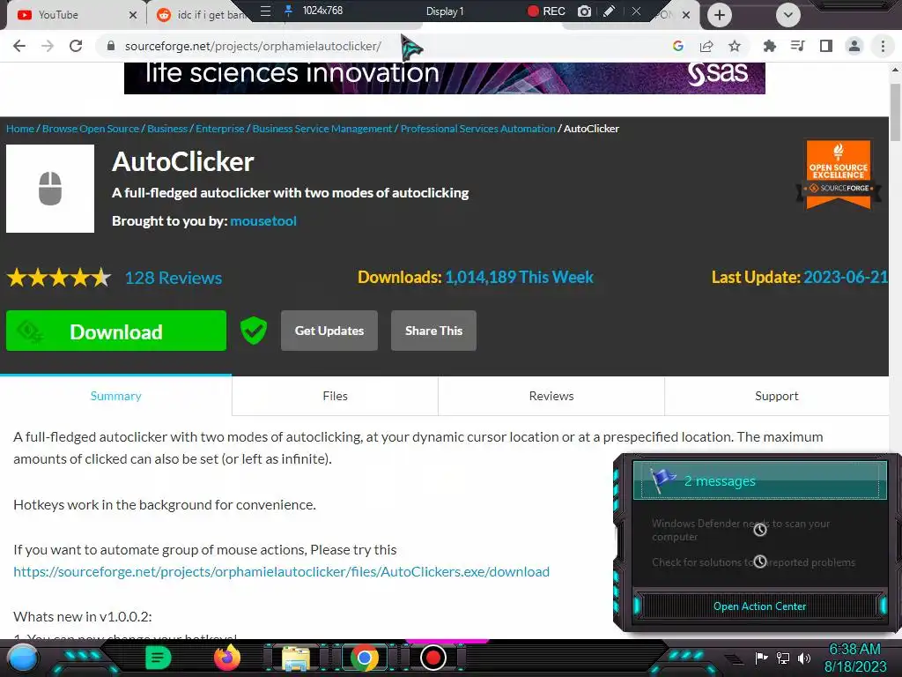Click the 2023-06-21 last update date
The height and width of the screenshot is (677, 902).
click(x=846, y=277)
